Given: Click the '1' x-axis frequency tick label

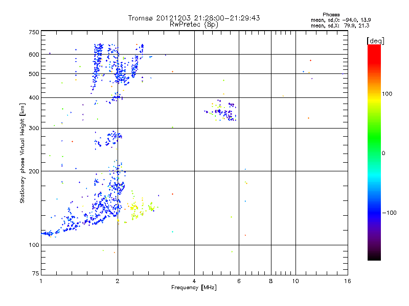Looking at the screenshot, I should (41, 281).
